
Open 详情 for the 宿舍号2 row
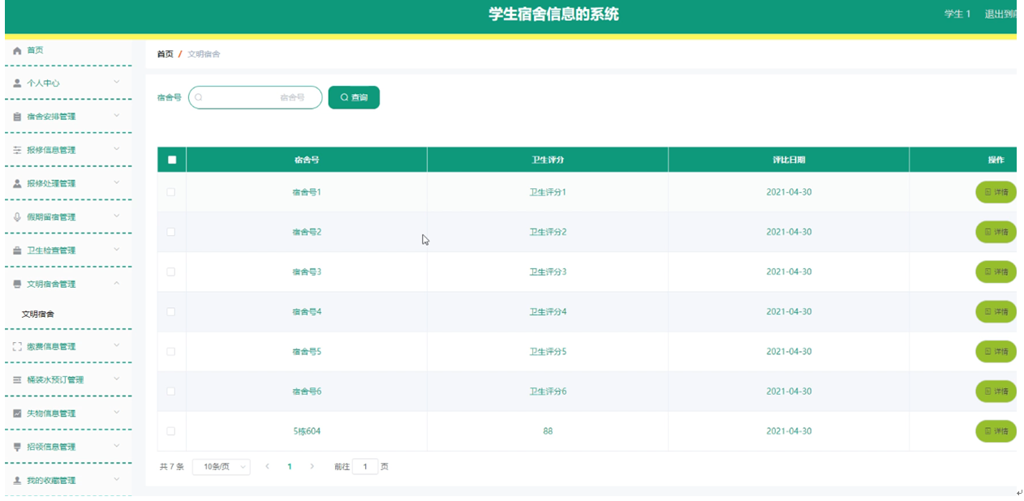996,232
